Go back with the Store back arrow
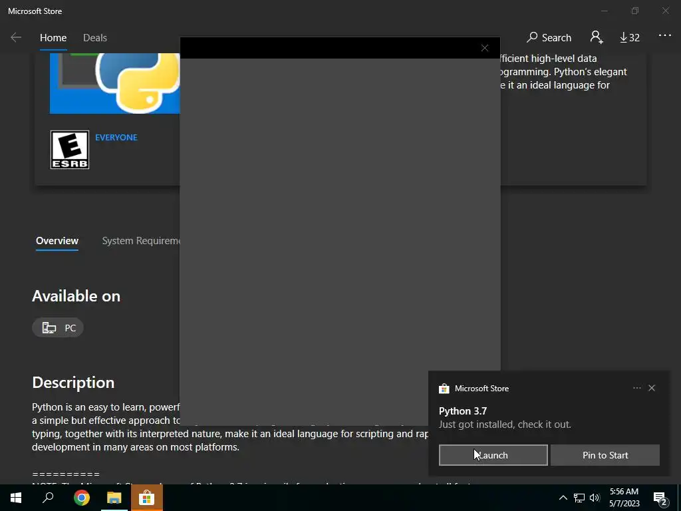Viewport: 681px width, 511px height. tap(16, 37)
